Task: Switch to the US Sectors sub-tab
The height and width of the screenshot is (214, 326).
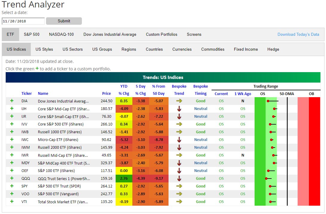Action: coord(73,49)
